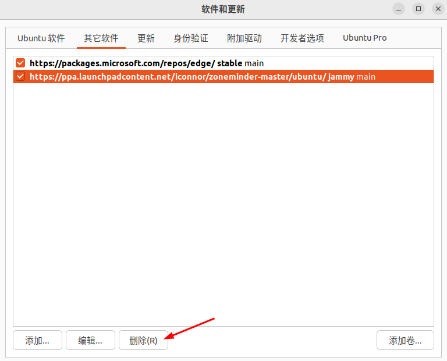Viewport: 447px width, 361px height.
Task: Maximize the 软件和更新 window
Action: [x=418, y=9]
